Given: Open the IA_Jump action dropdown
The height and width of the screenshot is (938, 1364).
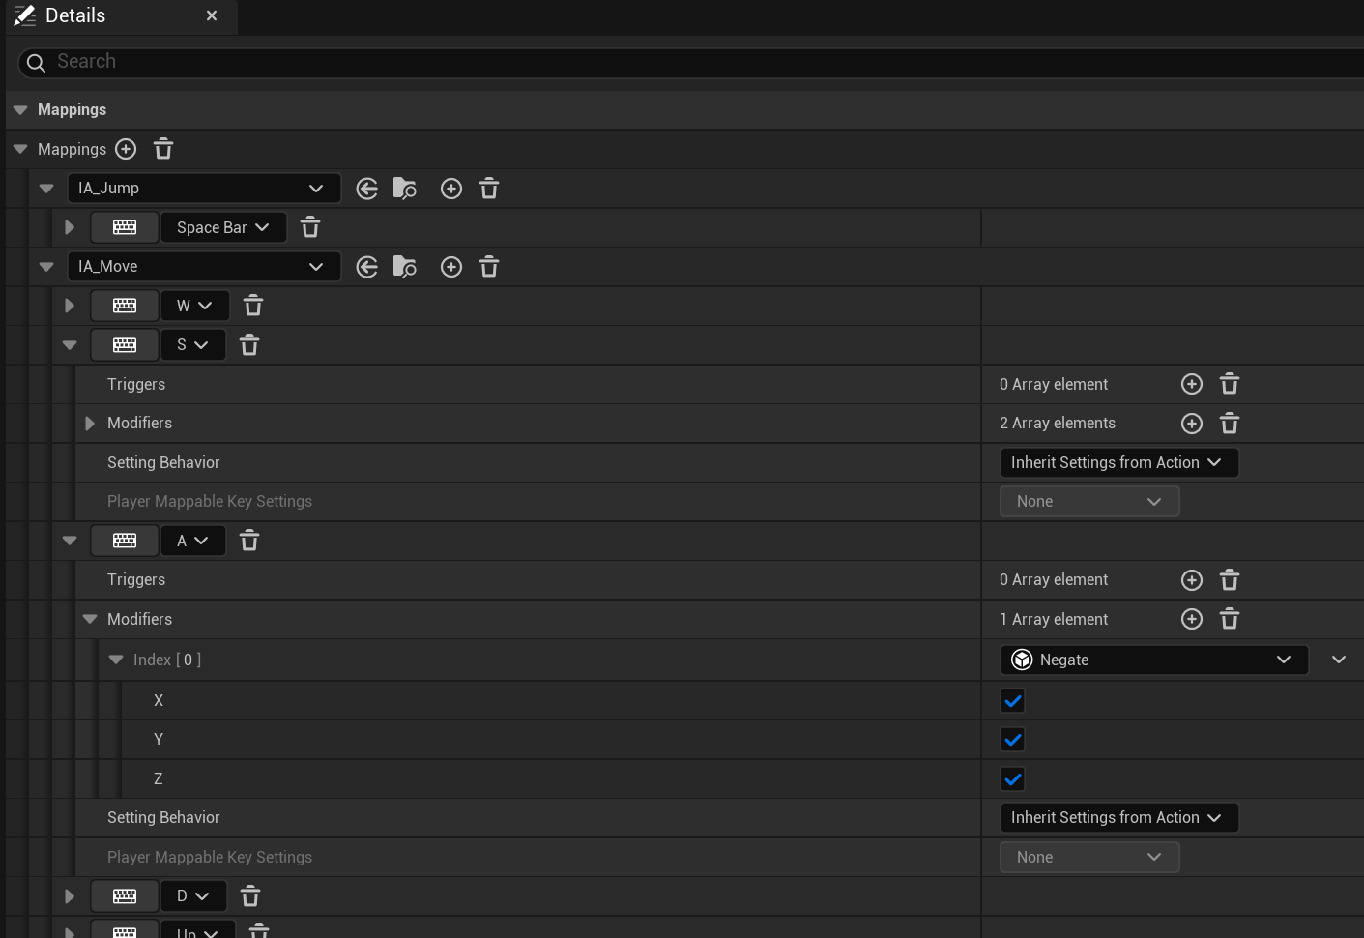Looking at the screenshot, I should click(204, 189).
